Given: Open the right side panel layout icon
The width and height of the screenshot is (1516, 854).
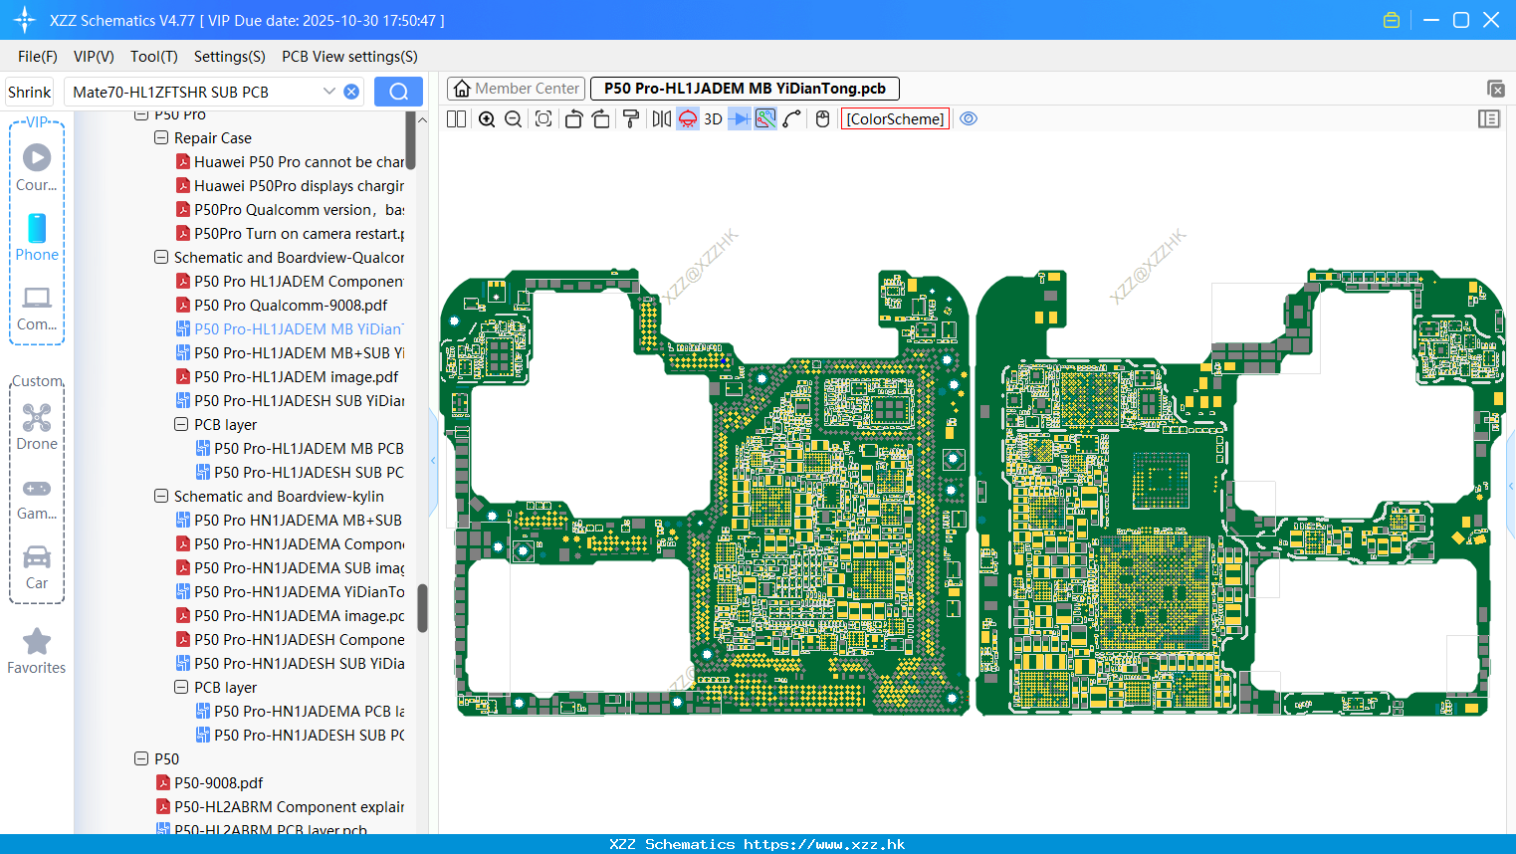Looking at the screenshot, I should (1489, 119).
